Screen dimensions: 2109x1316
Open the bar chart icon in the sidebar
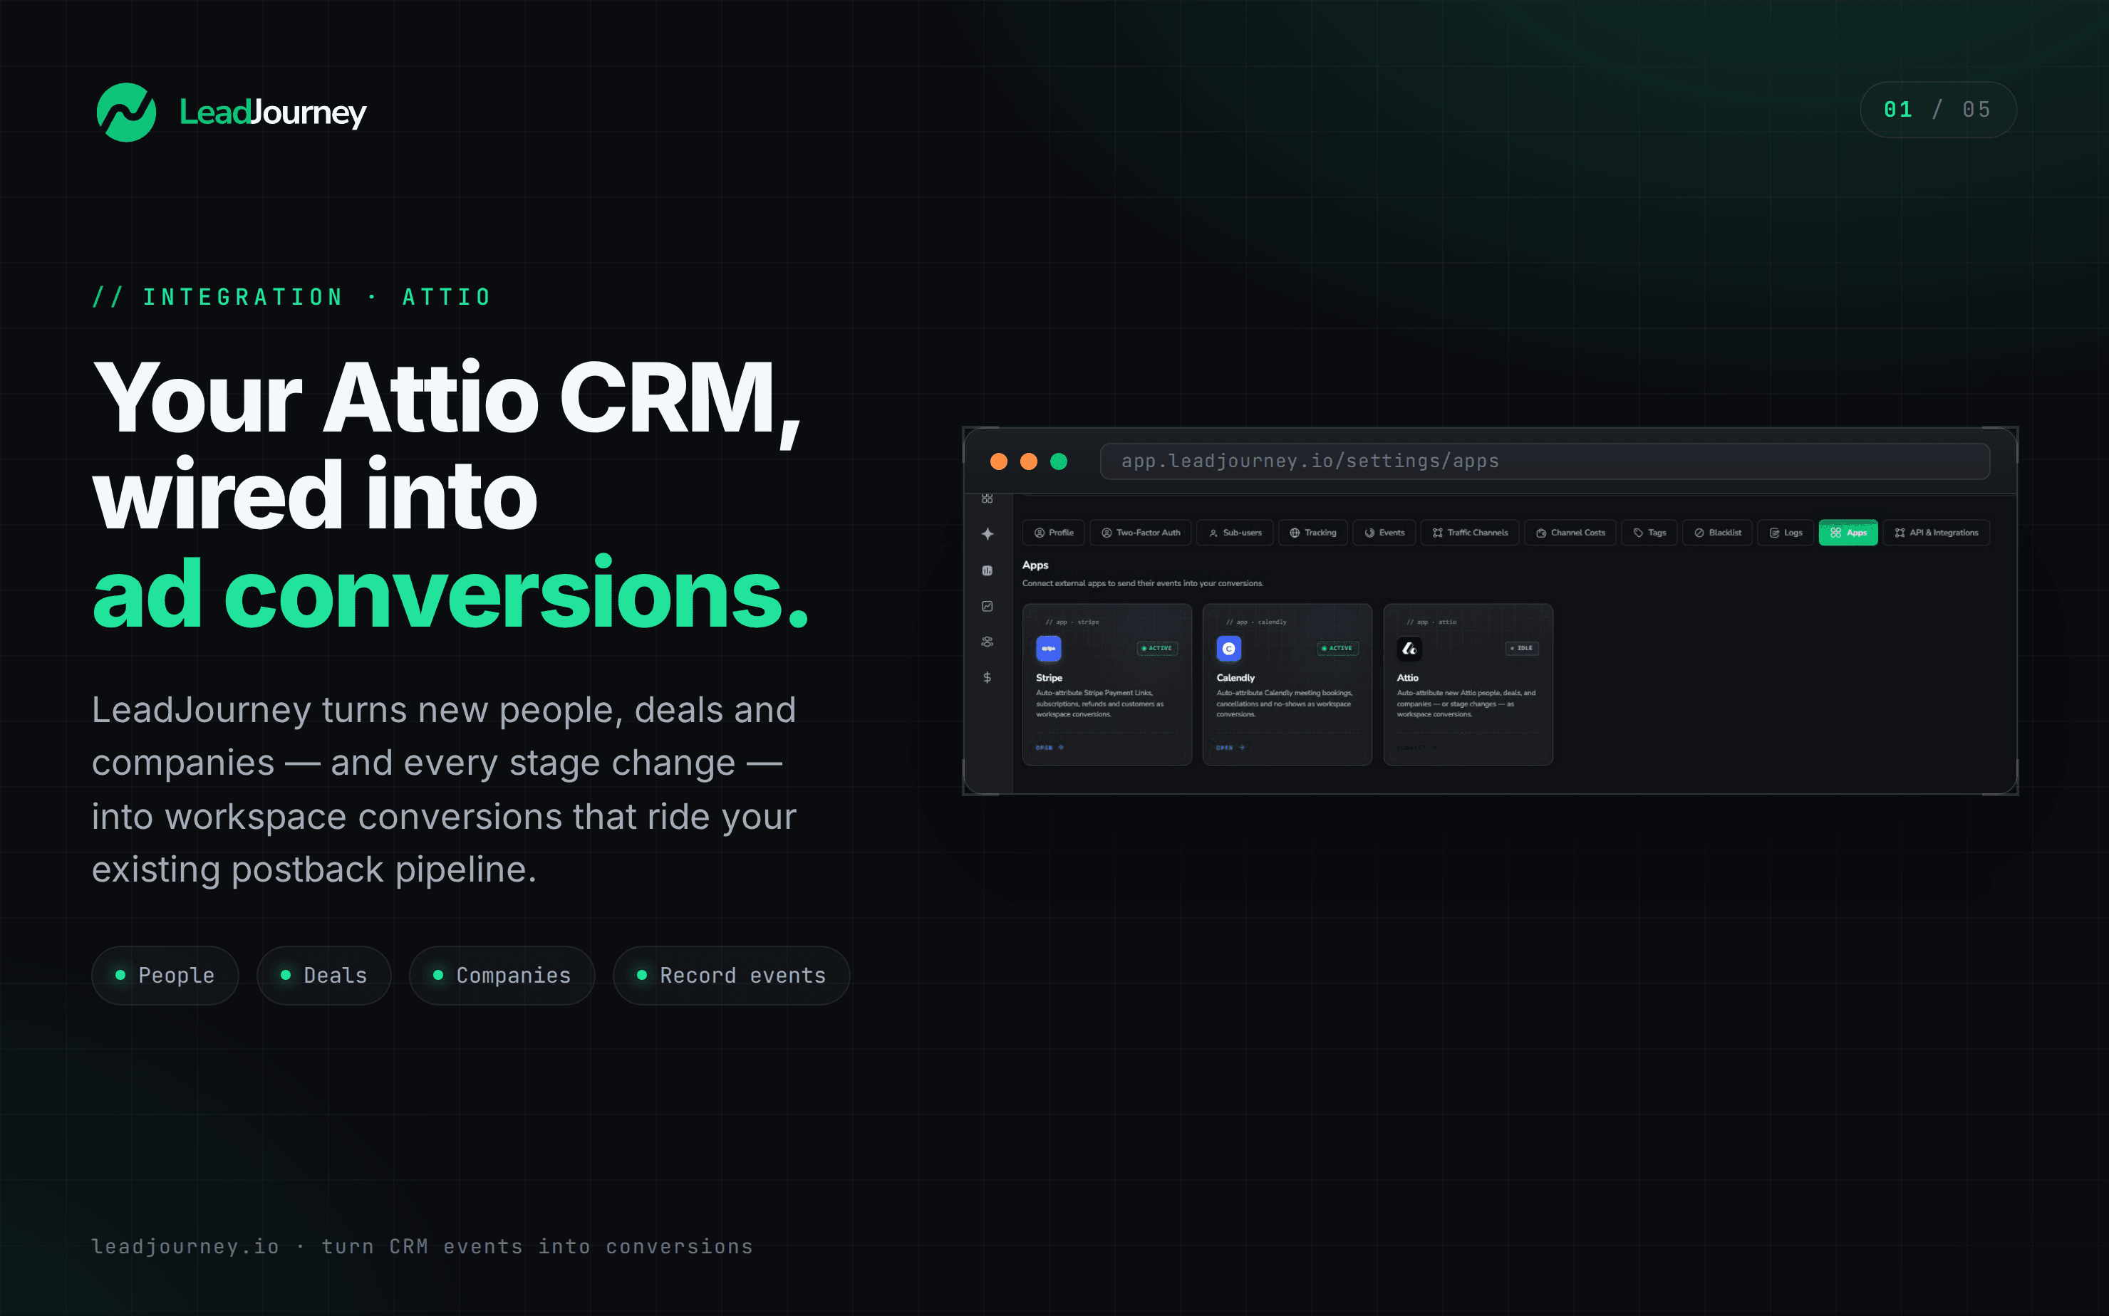988,571
